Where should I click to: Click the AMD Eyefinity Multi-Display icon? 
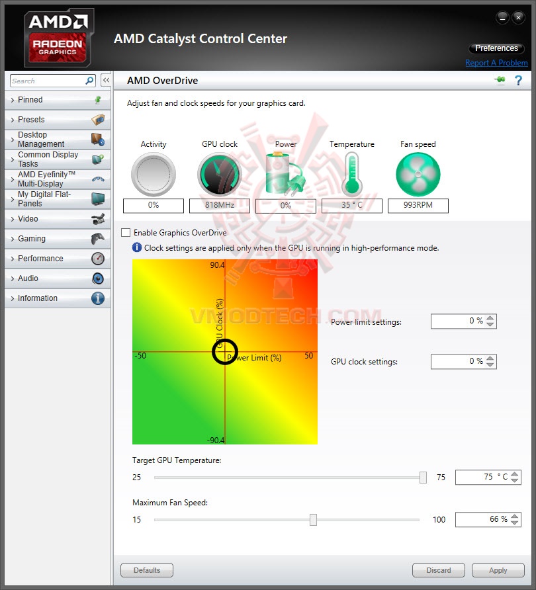98,179
